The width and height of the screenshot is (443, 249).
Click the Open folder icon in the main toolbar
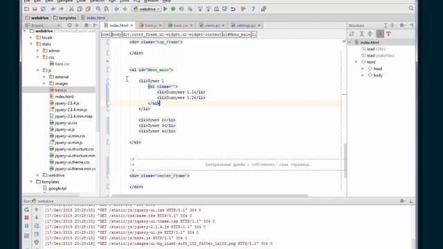pyautogui.click(x=26, y=9)
